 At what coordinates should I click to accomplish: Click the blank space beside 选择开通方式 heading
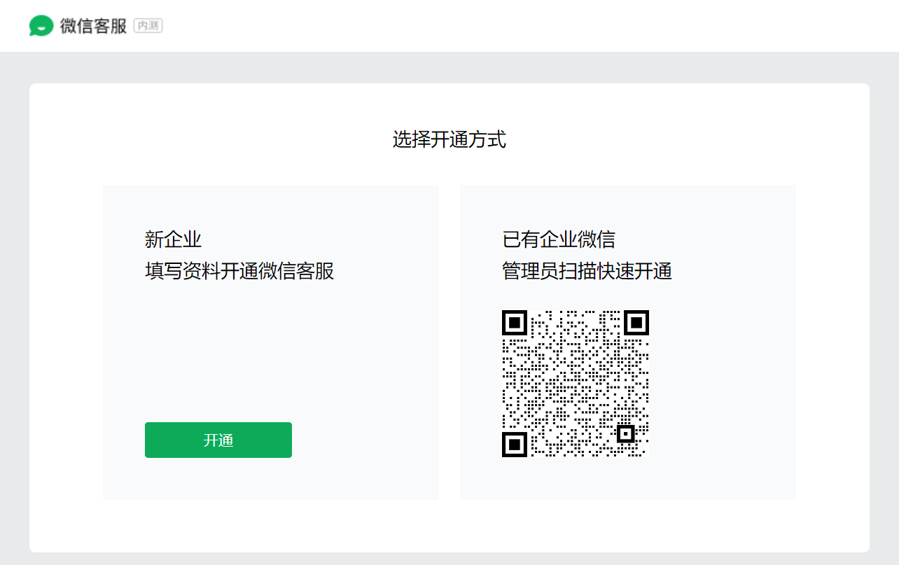coord(665,139)
